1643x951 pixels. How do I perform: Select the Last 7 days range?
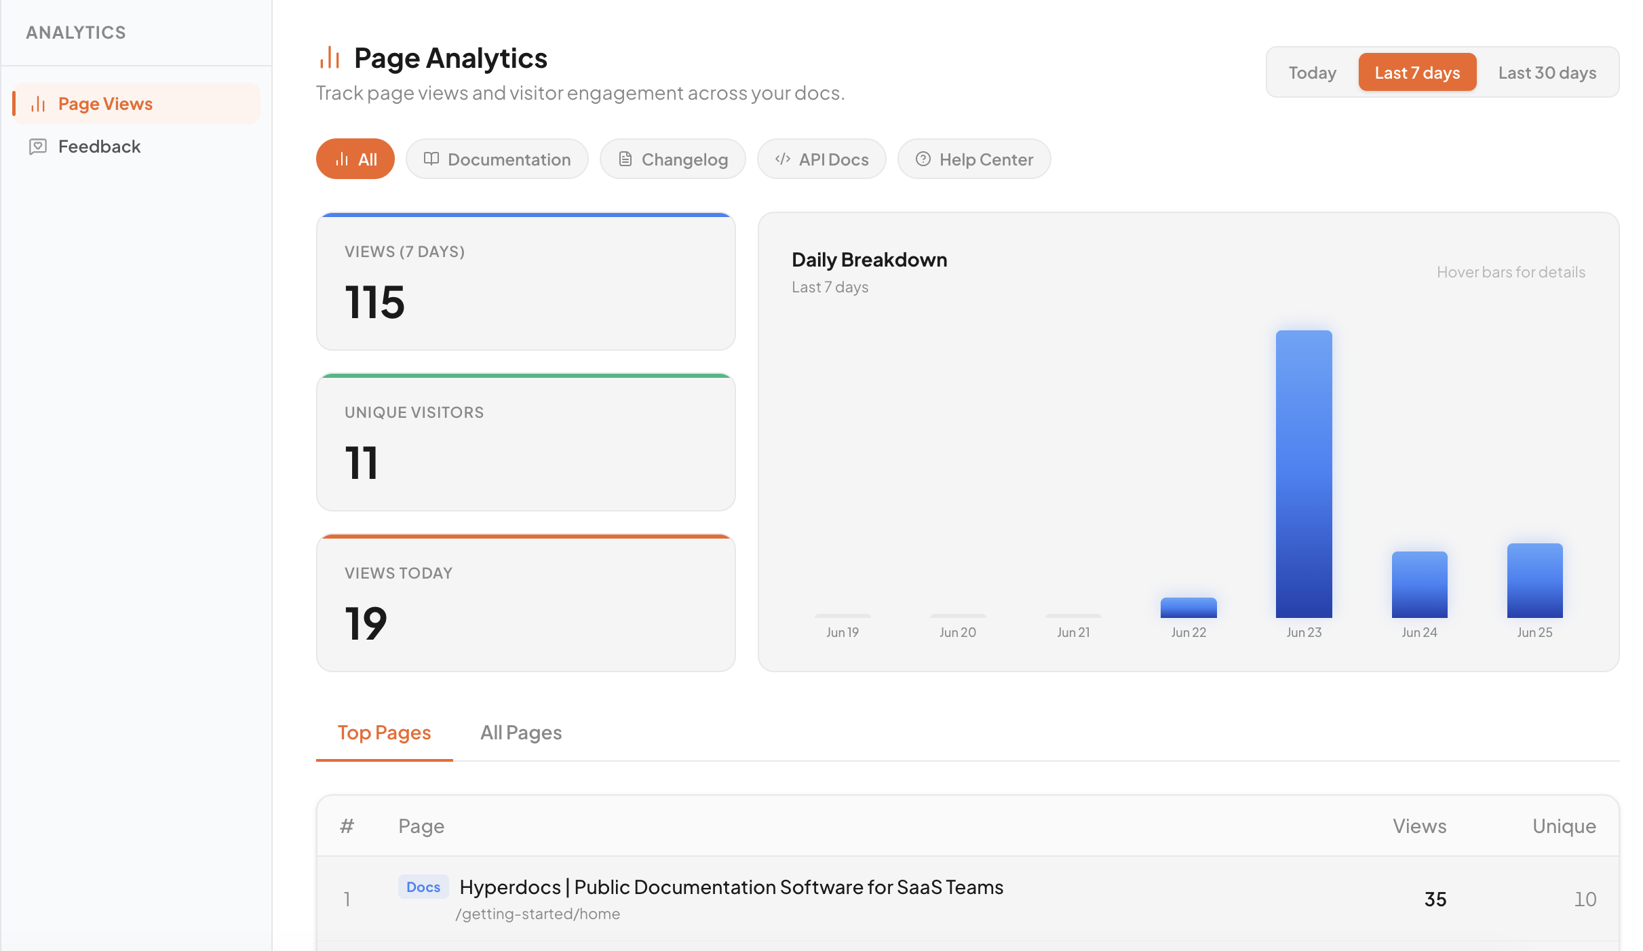point(1417,73)
